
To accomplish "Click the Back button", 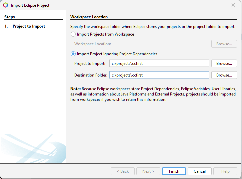I will 122,171.
